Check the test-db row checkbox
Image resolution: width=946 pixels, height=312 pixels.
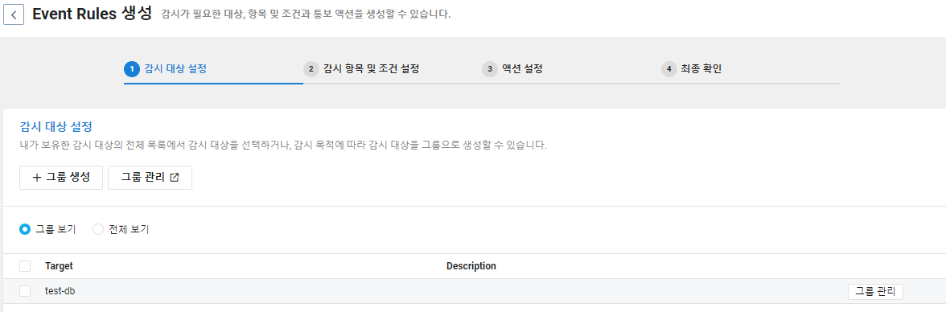coord(25,291)
